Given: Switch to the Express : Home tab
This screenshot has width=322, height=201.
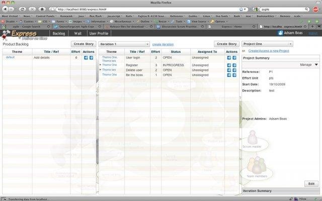Looking at the screenshot, I should click(231, 27).
